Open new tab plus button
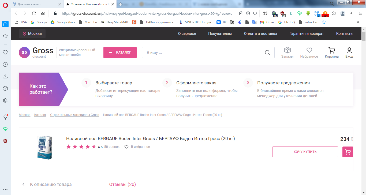366x195 pixels. point(121,4)
